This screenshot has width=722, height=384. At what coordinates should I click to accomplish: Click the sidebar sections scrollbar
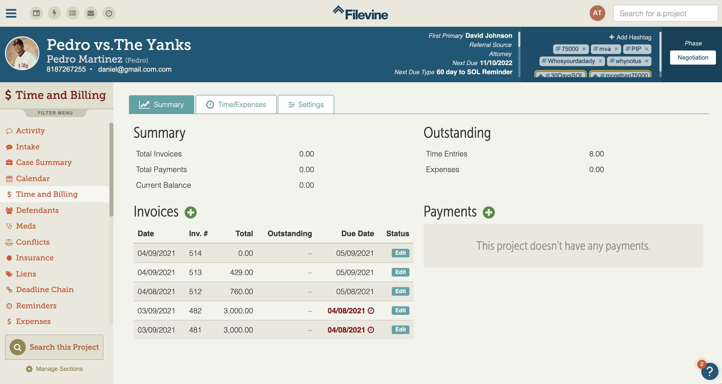click(x=111, y=170)
